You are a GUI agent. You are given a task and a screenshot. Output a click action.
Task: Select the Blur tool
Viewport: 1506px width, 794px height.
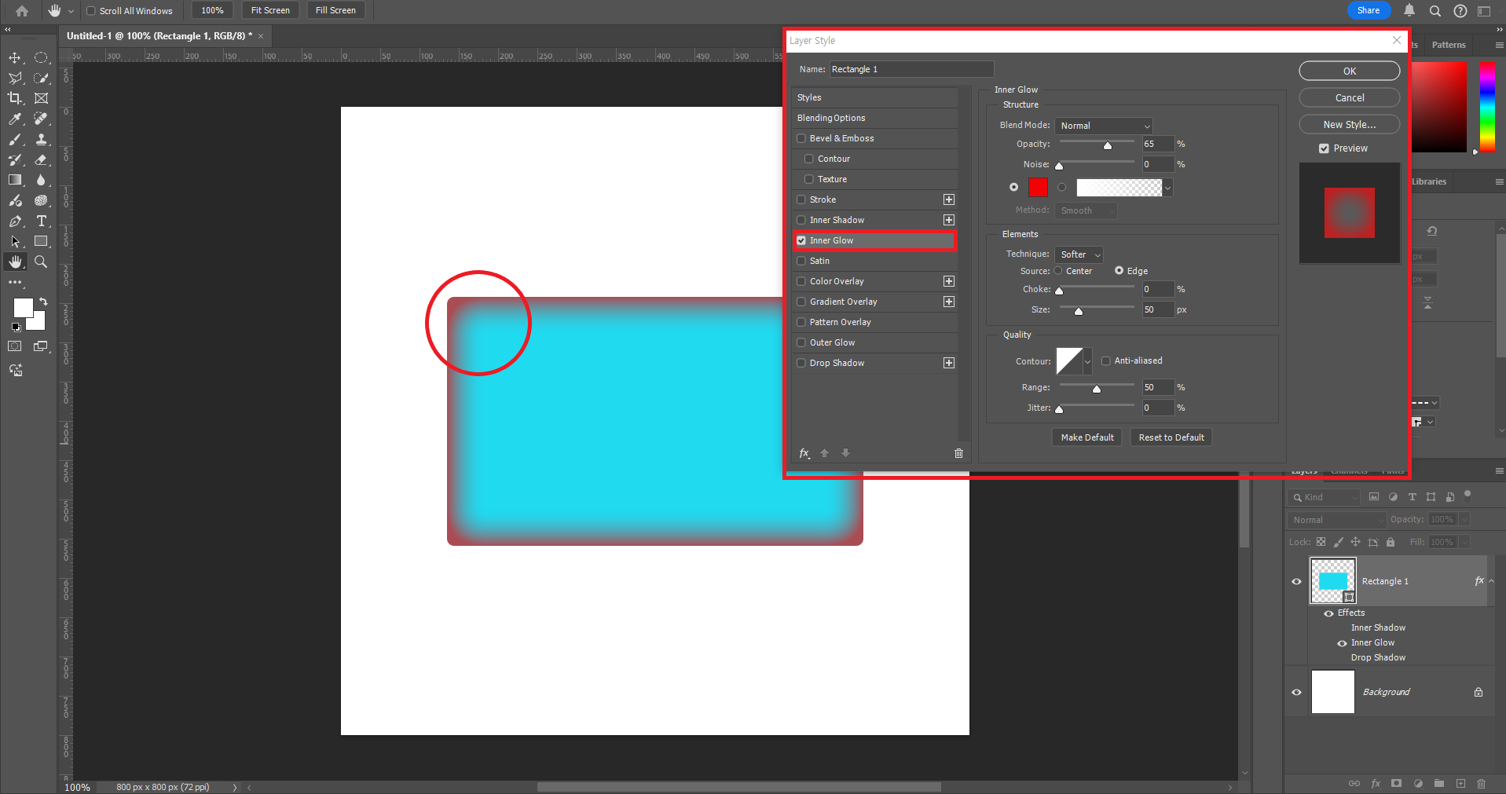(42, 180)
